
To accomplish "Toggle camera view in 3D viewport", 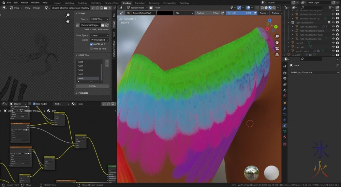I will coord(277,48).
